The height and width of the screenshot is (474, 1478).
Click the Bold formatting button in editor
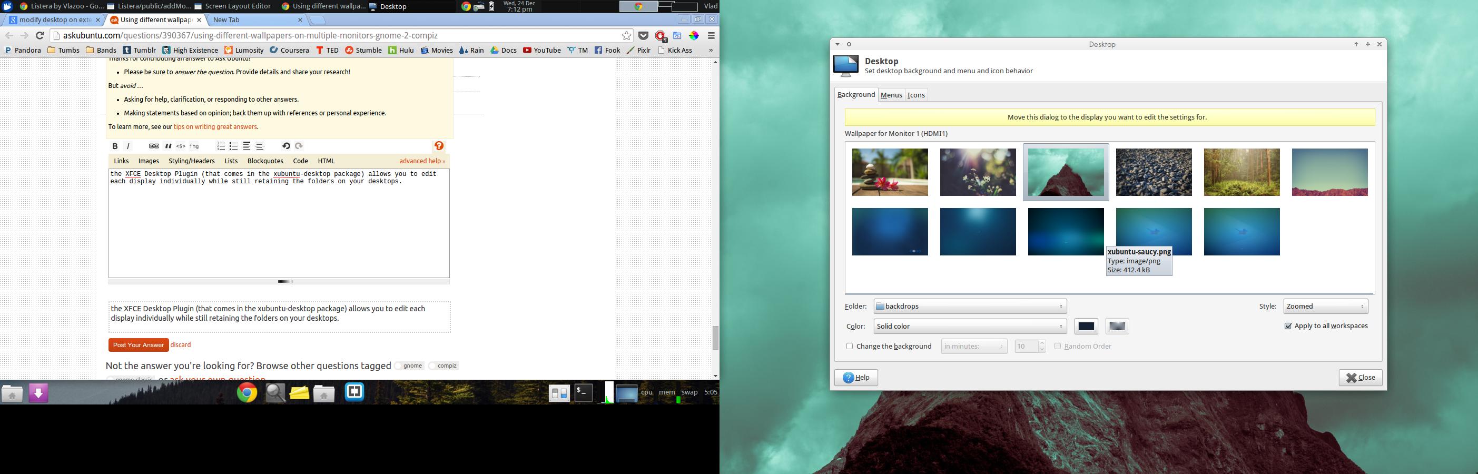[115, 146]
